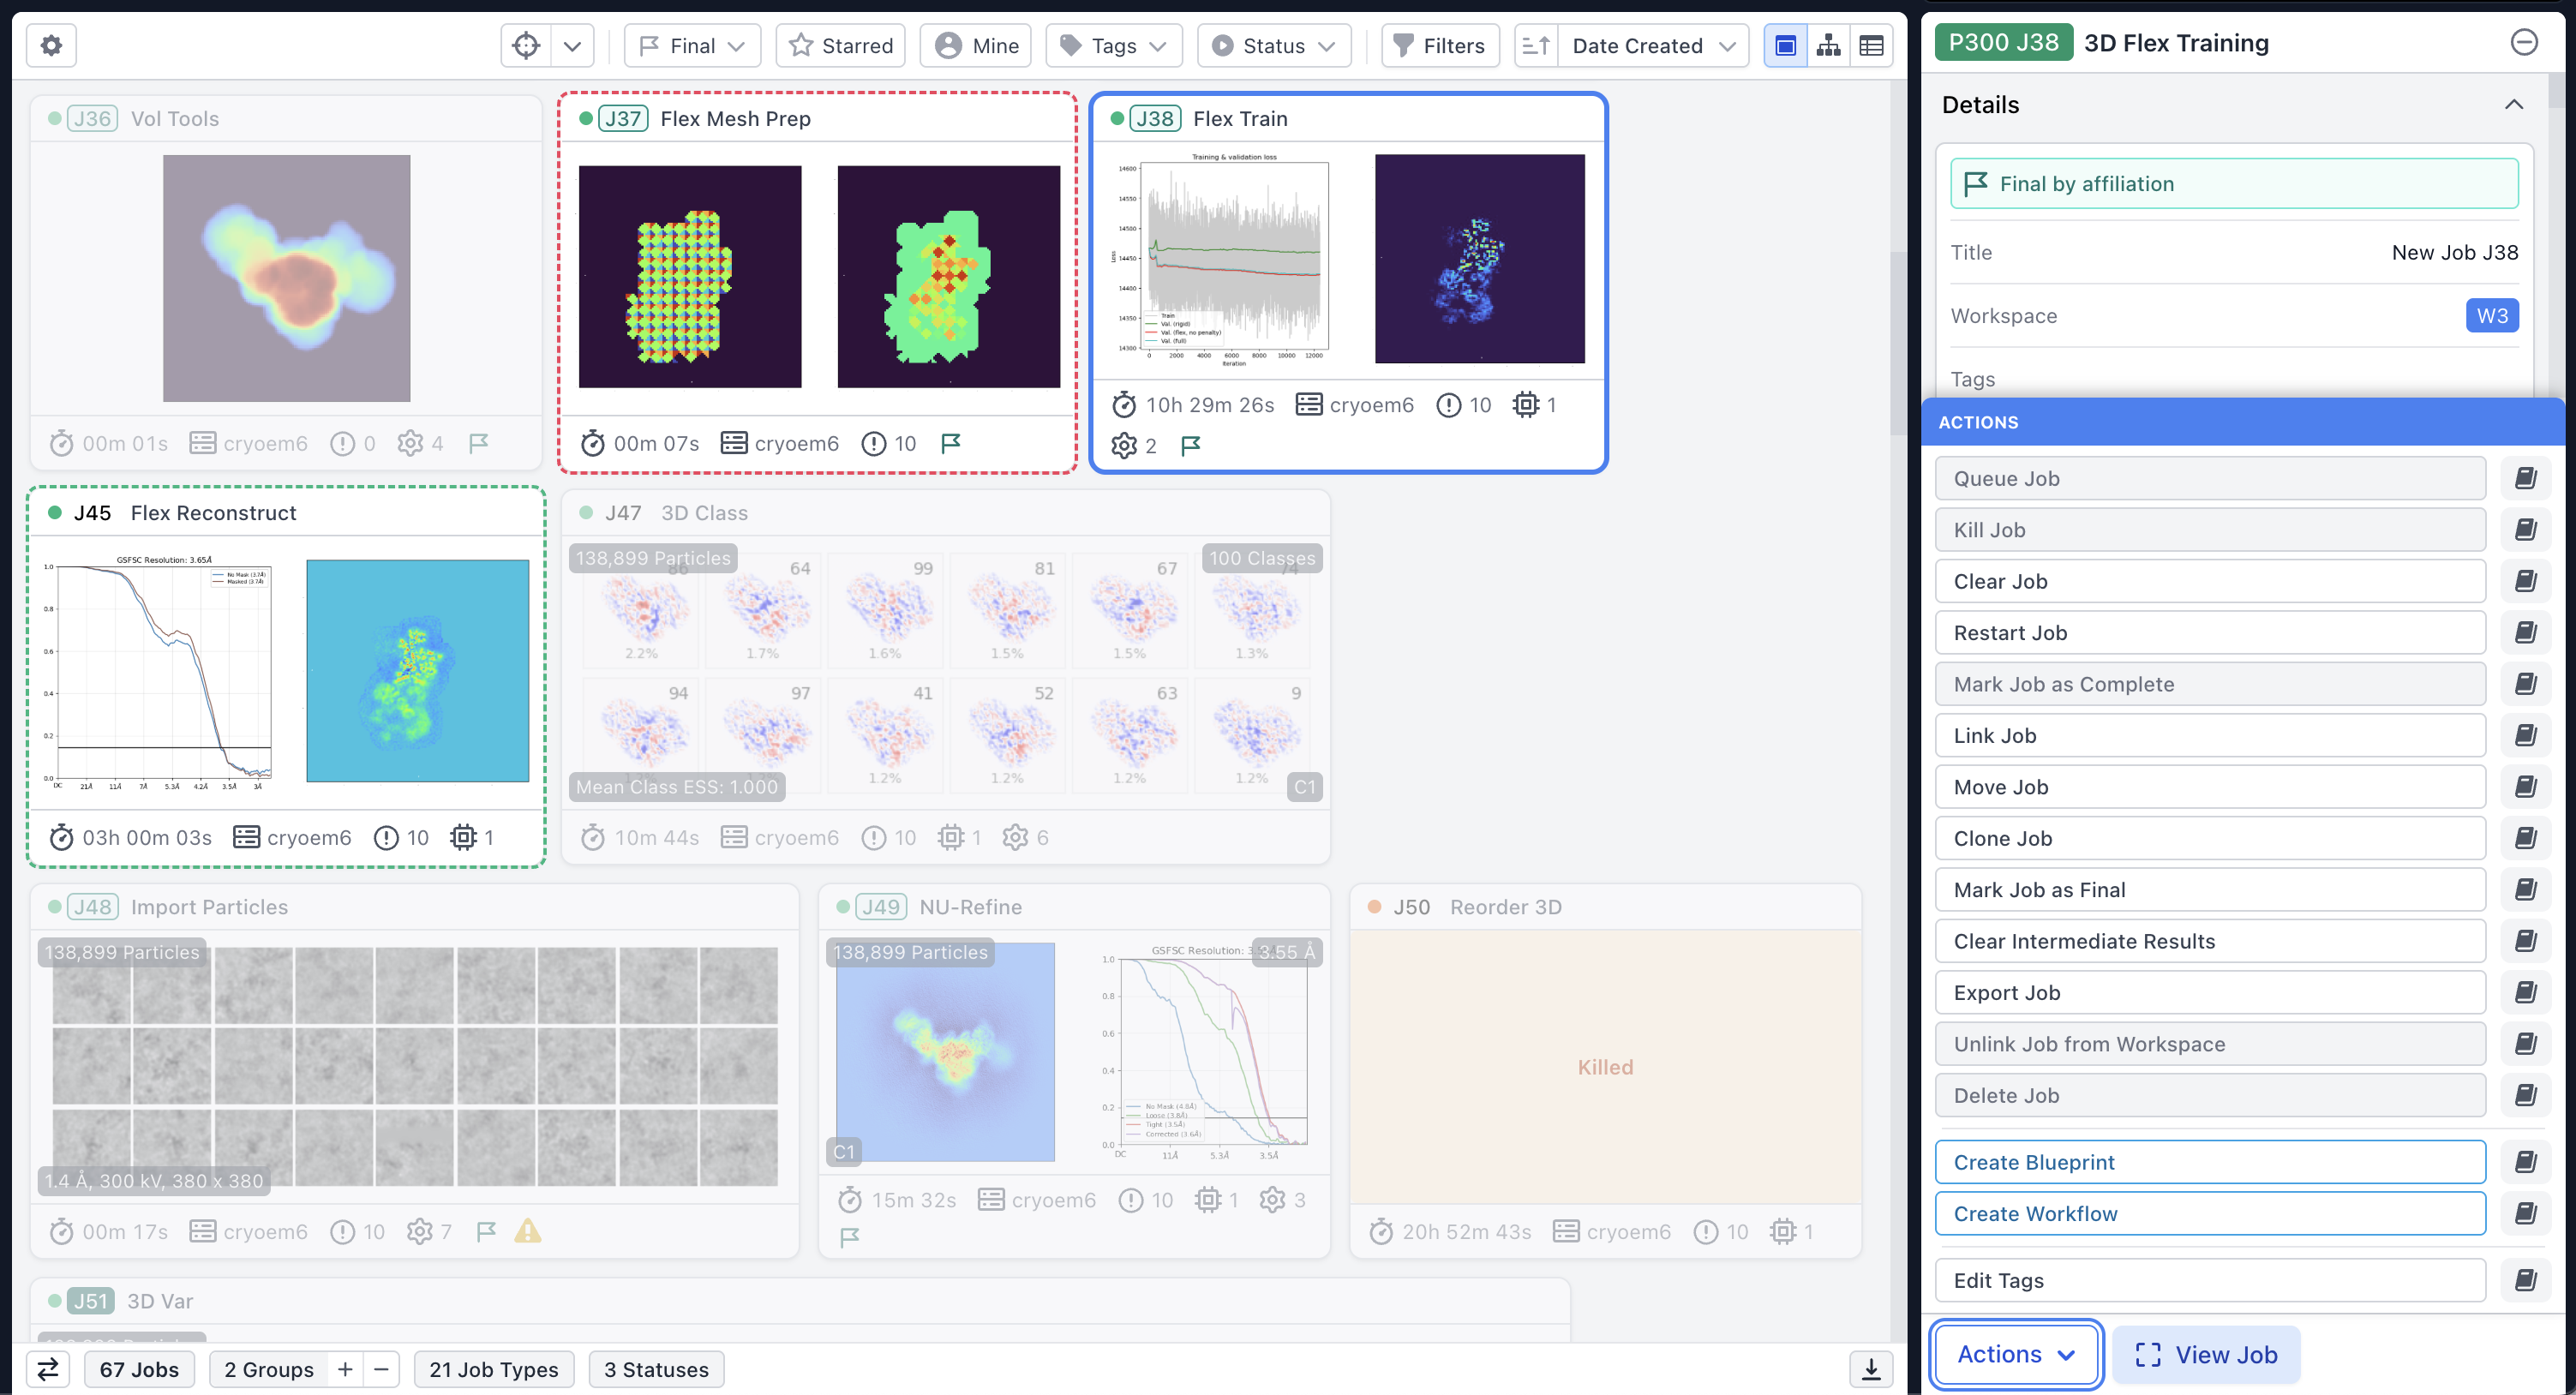Switch to tree view layout icon
This screenshot has height=1395, width=2576.
tap(1828, 45)
